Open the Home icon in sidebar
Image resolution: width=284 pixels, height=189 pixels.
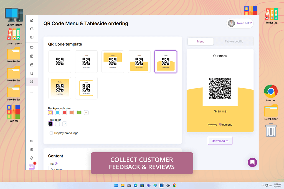tap(32, 20)
